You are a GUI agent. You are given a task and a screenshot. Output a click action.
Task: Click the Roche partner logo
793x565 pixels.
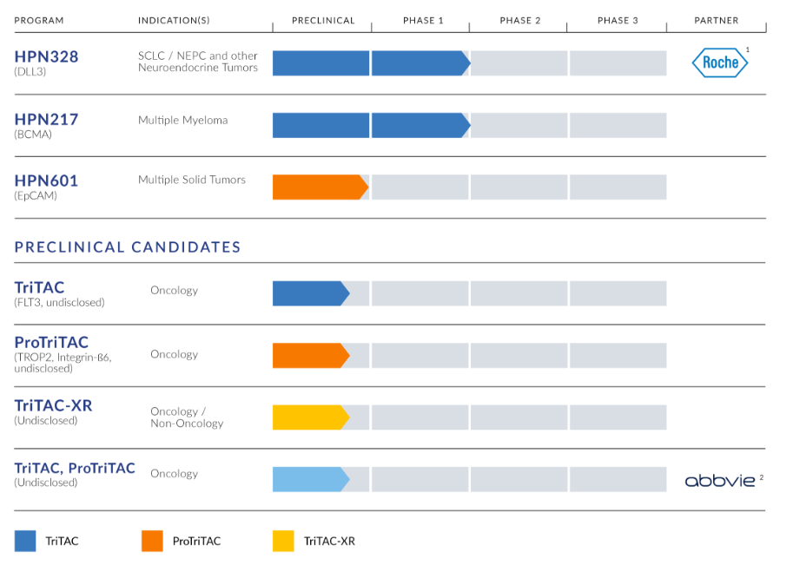[x=720, y=62]
